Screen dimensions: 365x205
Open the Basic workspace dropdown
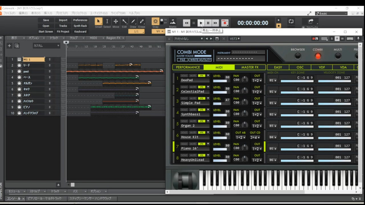(x=331, y=14)
